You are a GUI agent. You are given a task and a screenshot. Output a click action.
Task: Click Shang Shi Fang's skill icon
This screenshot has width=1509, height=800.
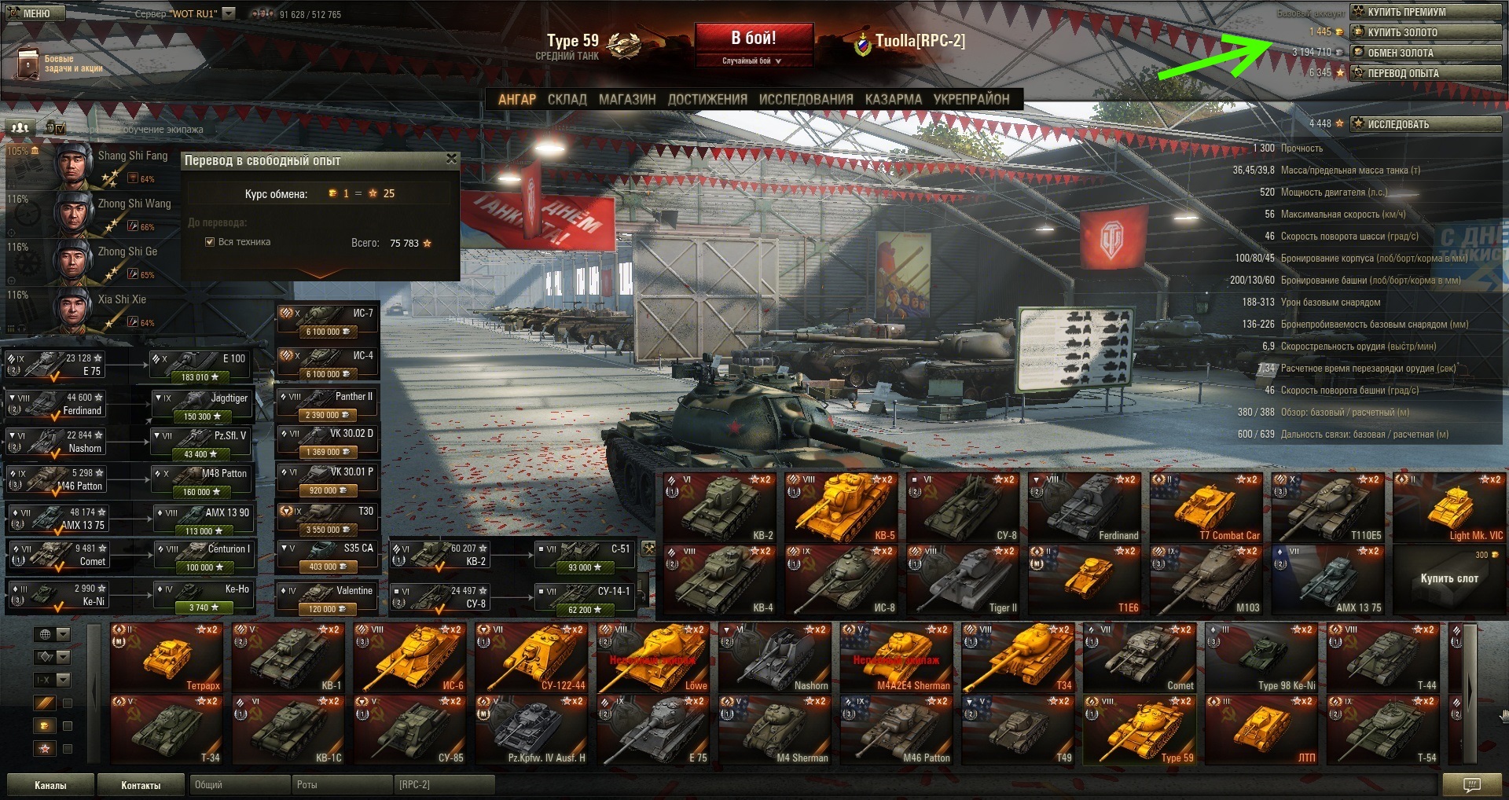[134, 178]
